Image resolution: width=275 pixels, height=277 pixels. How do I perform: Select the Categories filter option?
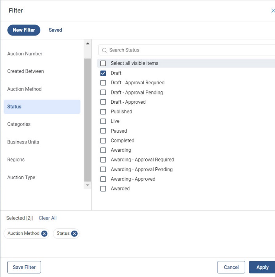[19, 124]
